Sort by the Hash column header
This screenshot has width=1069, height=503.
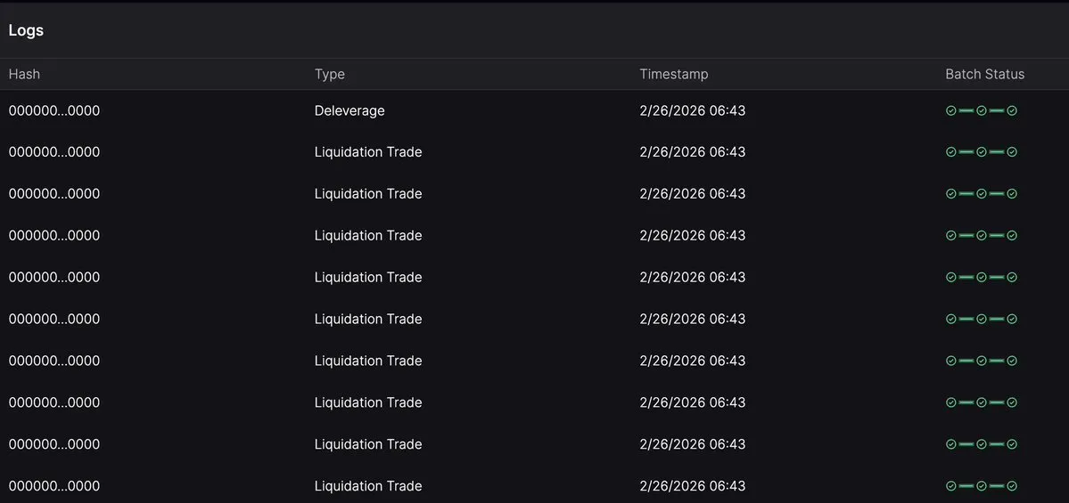[x=24, y=74]
